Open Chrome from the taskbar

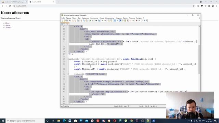(131, 121)
